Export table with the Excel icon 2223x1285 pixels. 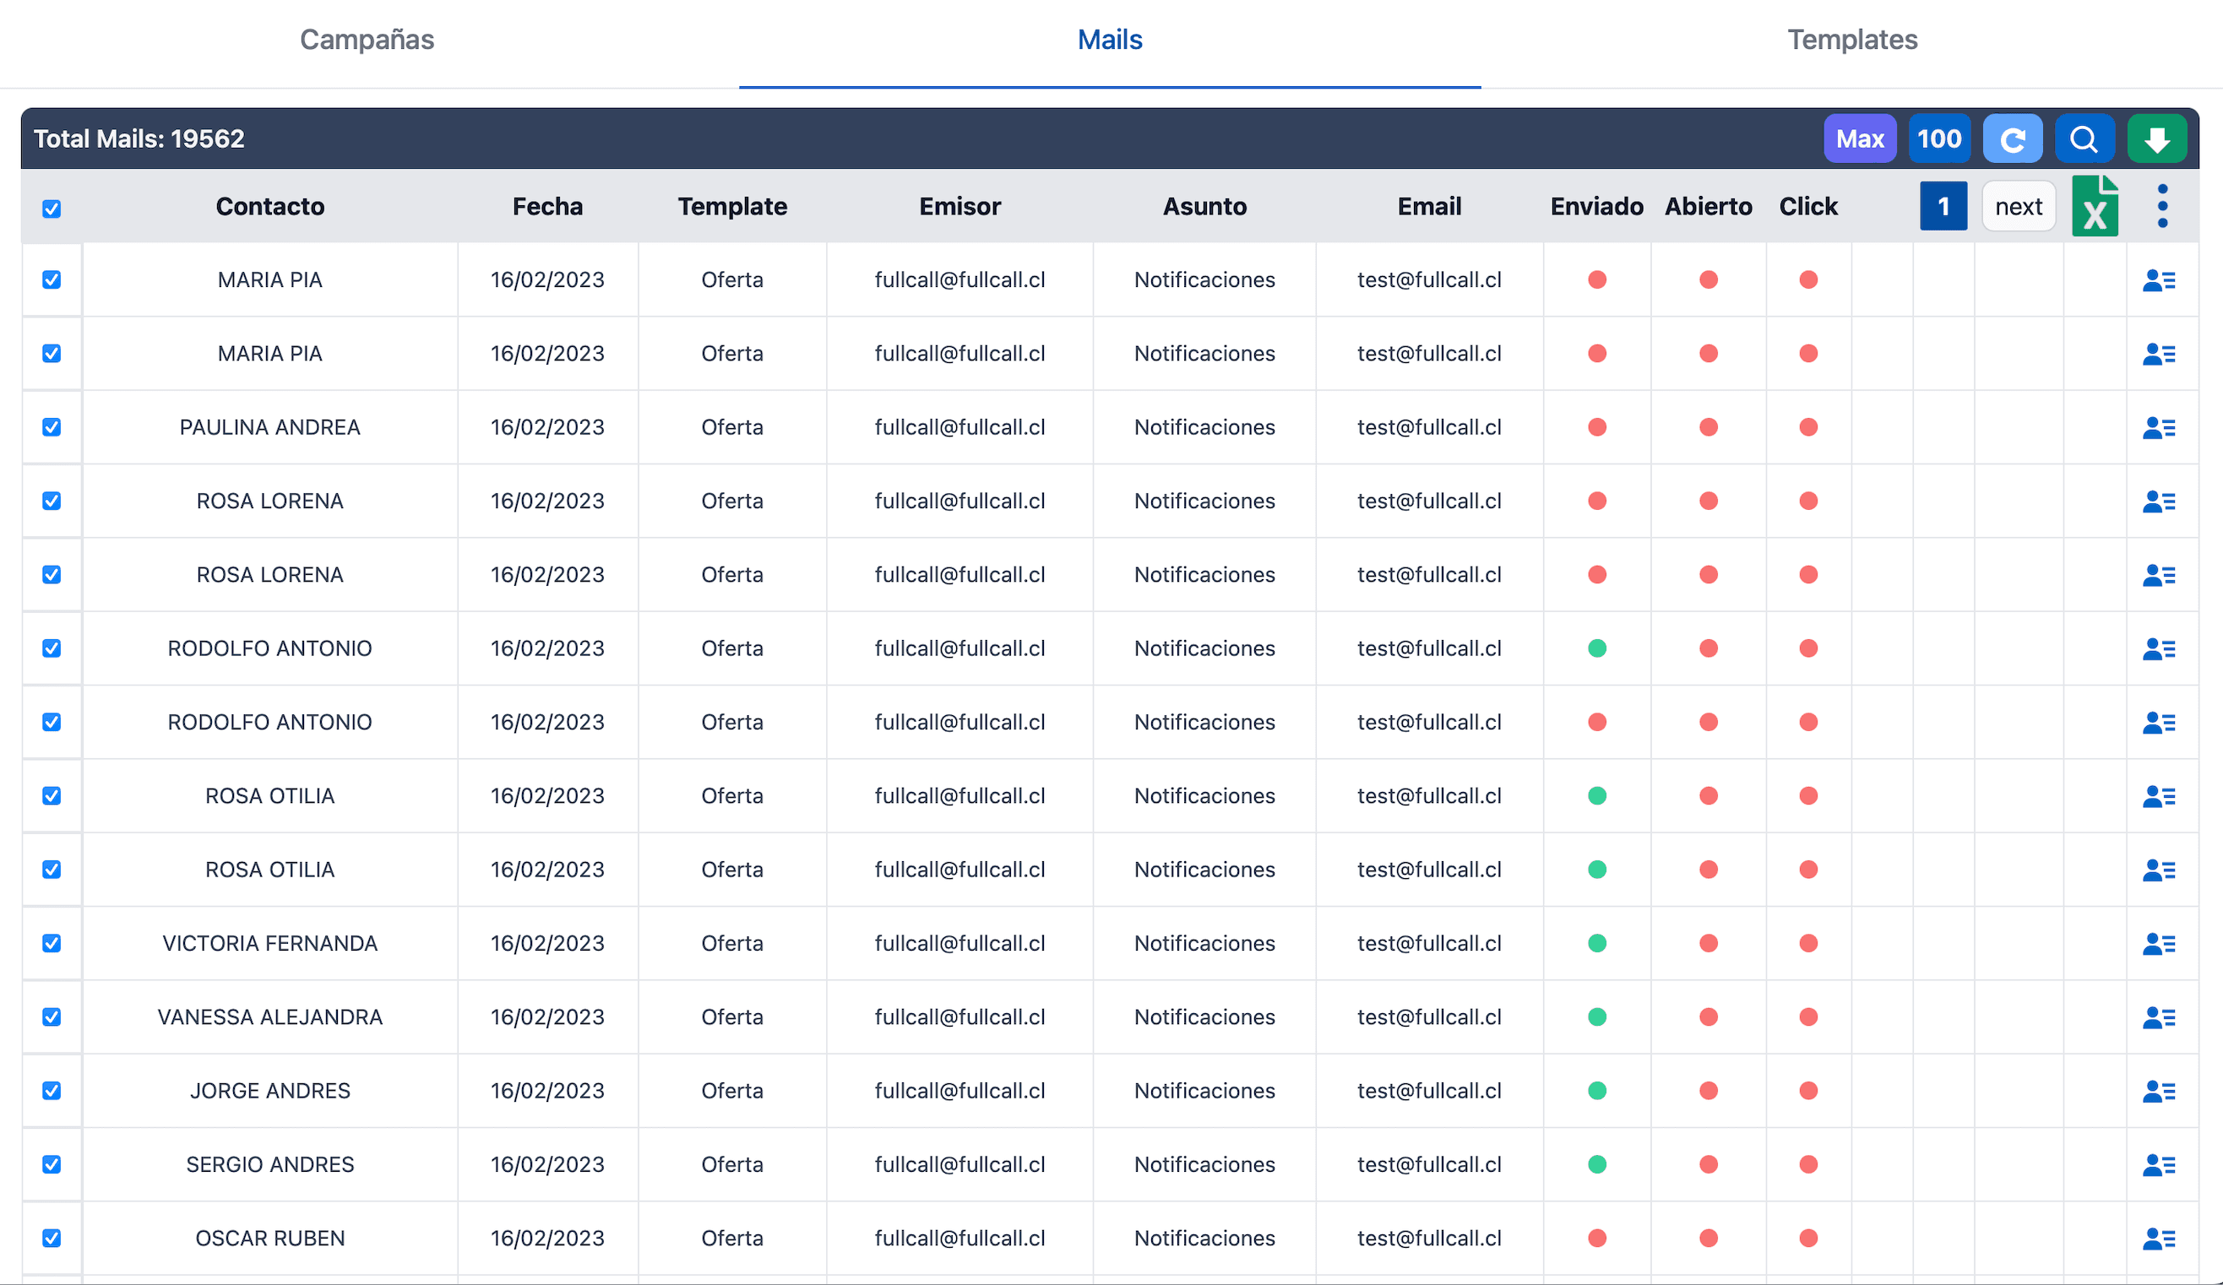(2095, 206)
